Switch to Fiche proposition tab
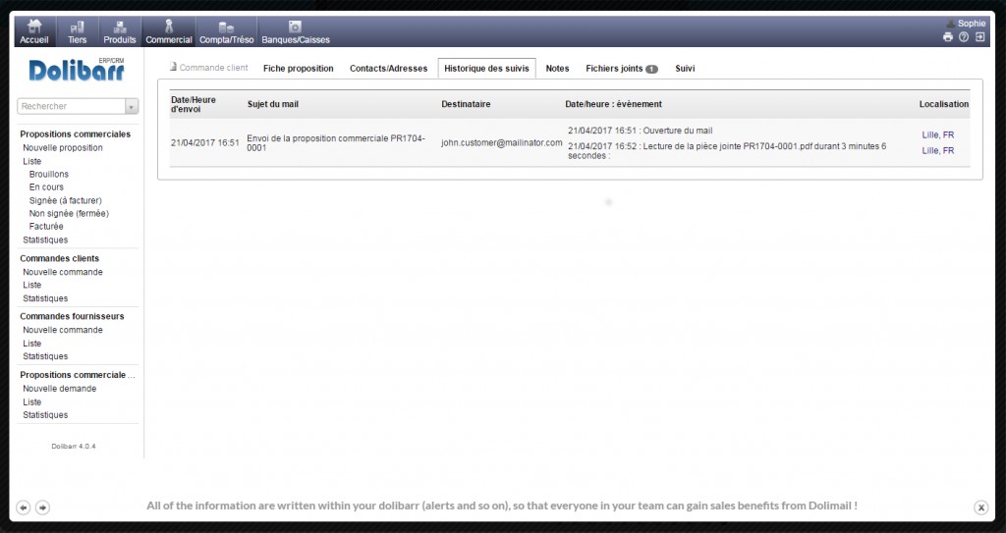 click(299, 68)
